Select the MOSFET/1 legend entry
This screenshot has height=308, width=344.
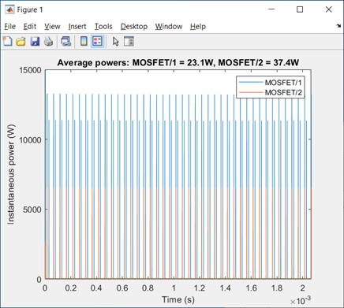(x=283, y=83)
